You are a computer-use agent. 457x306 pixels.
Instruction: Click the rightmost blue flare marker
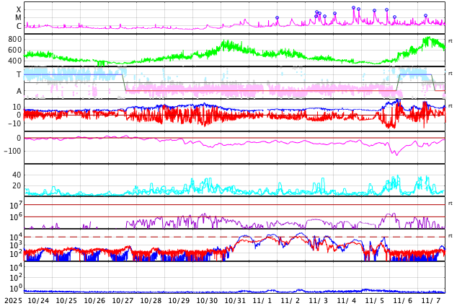[425, 15]
